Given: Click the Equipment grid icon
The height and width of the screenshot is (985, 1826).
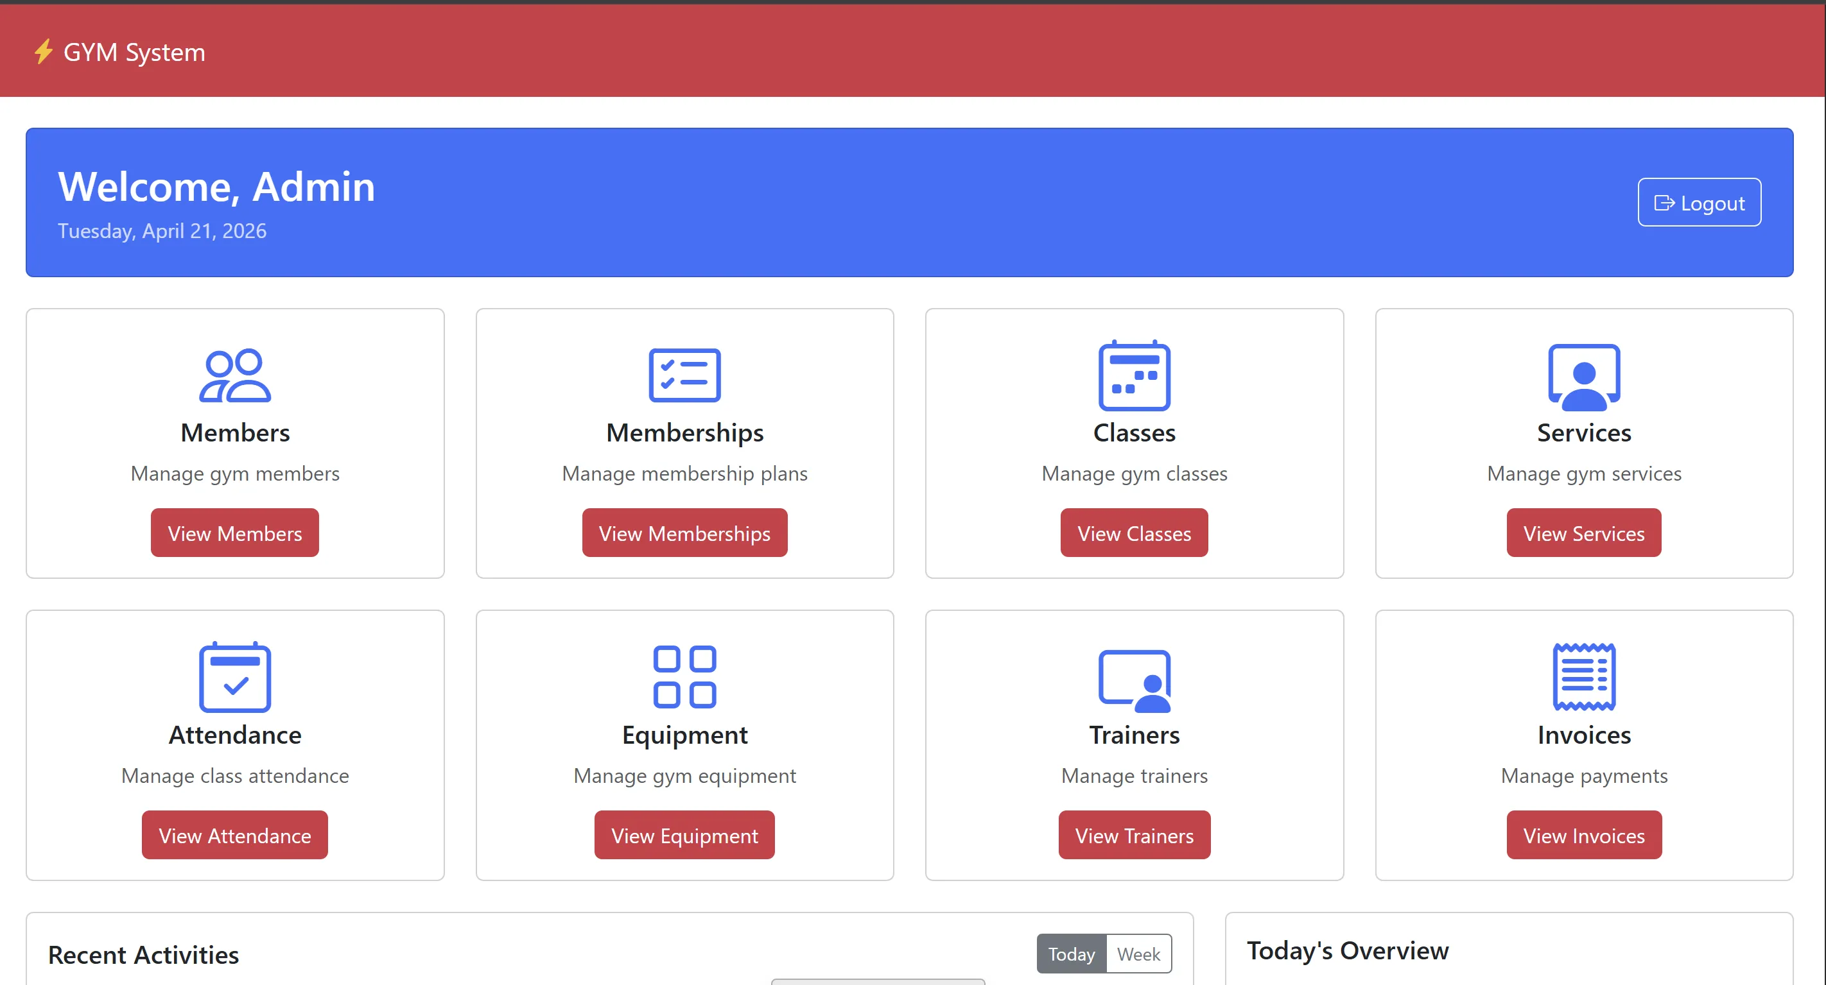Looking at the screenshot, I should pos(684,677).
